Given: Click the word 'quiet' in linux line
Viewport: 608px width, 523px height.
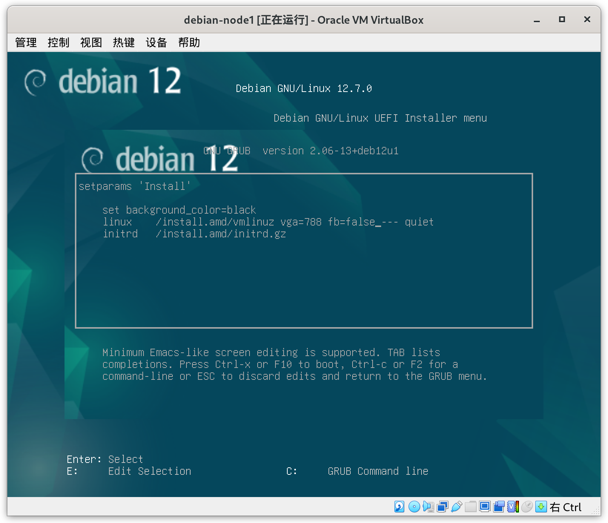Looking at the screenshot, I should (x=419, y=222).
